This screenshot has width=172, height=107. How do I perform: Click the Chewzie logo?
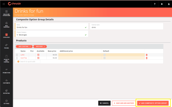click(14, 4)
